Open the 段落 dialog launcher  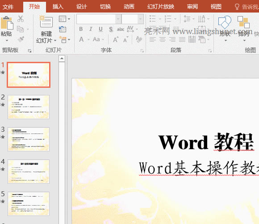(x=210, y=51)
